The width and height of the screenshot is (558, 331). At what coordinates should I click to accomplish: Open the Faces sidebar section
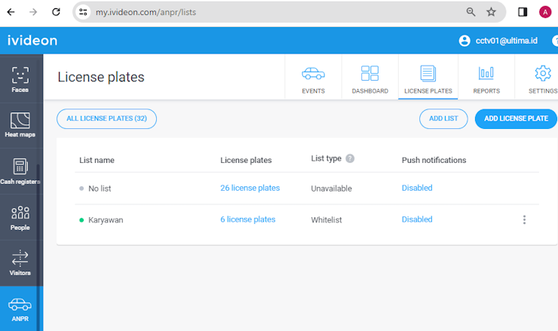[x=20, y=80]
